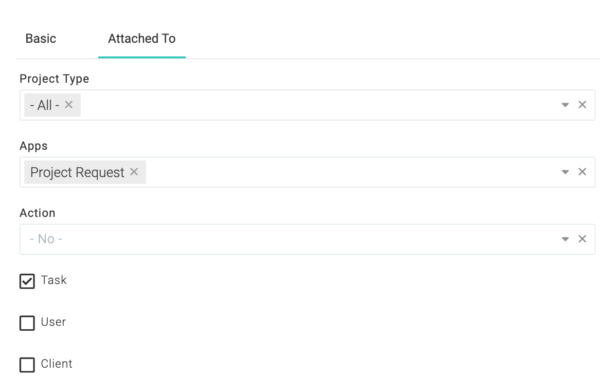This screenshot has width=613, height=392.
Task: Expand the Project Type dropdown arrow
Action: tap(565, 105)
